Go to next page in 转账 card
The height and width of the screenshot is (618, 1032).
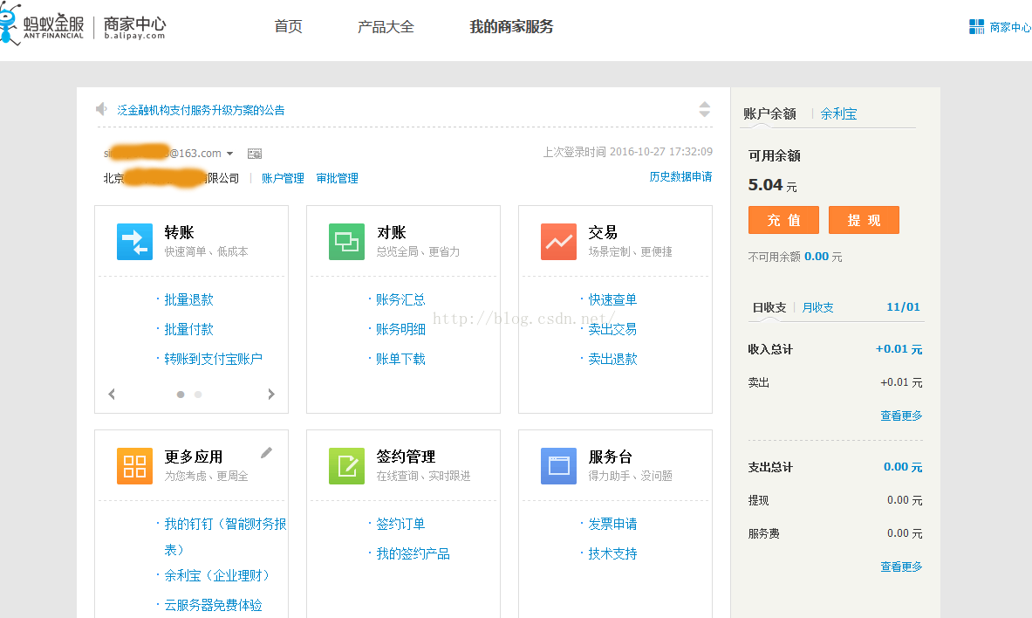(271, 394)
